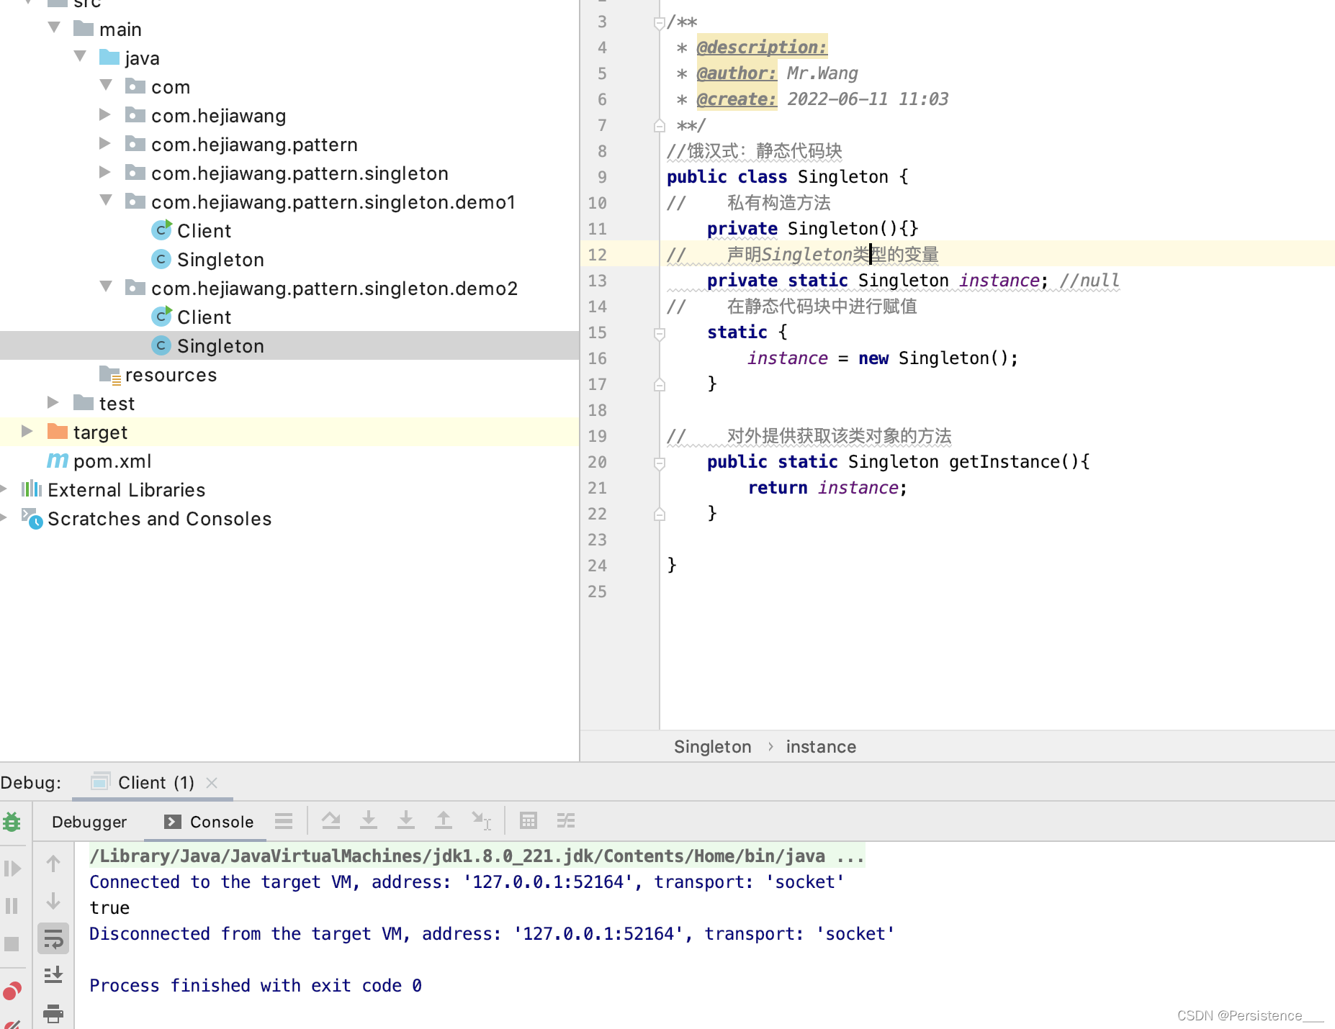Image resolution: width=1335 pixels, height=1029 pixels.
Task: Collapse the singleton.demo1 package
Action: point(106,200)
